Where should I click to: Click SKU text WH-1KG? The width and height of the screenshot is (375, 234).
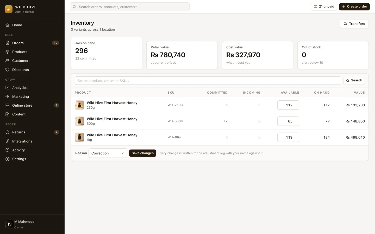click(174, 137)
